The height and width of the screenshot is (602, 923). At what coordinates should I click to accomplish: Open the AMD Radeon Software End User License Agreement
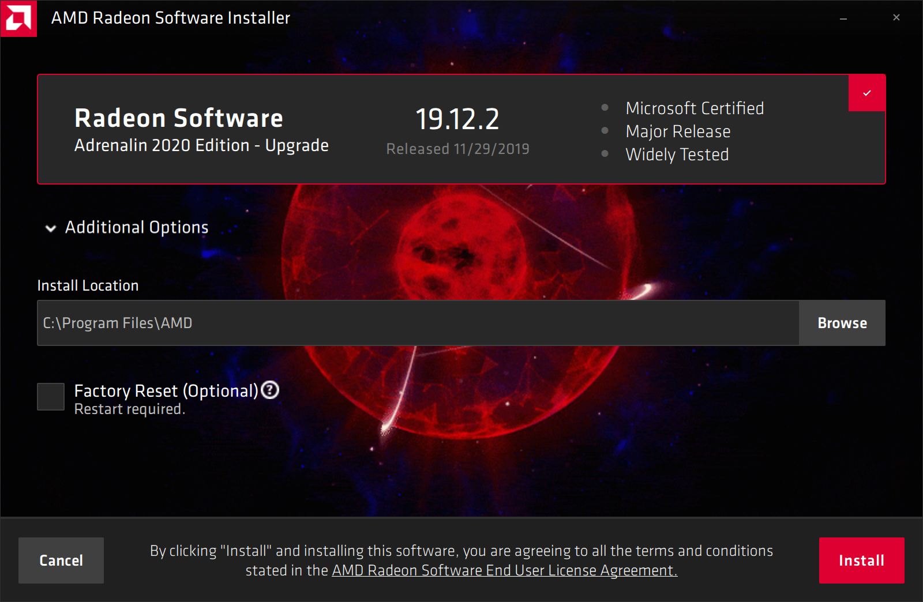click(505, 570)
